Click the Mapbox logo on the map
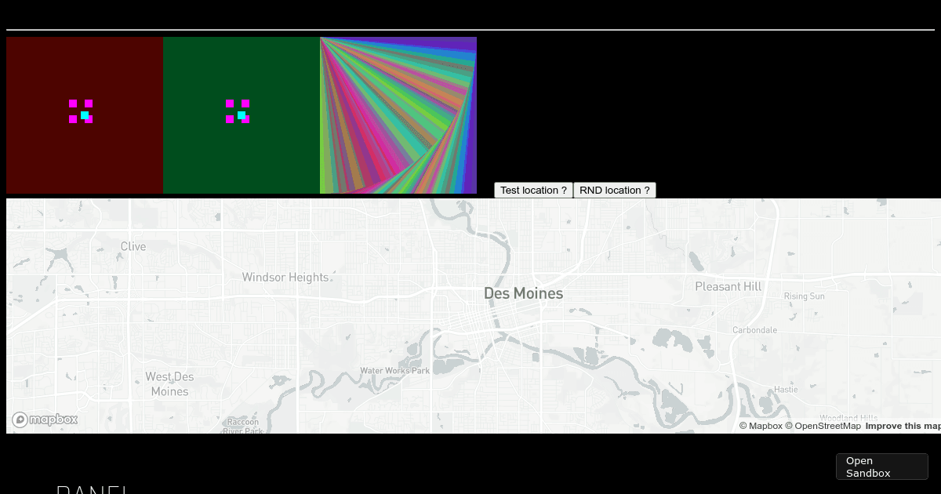Viewport: 941px width, 494px height. pyautogui.click(x=45, y=420)
